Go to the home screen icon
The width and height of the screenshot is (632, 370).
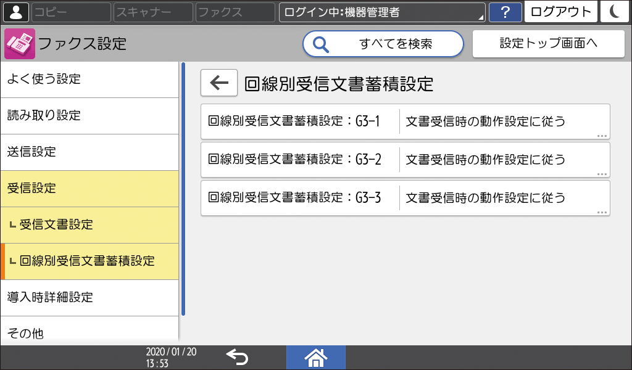tap(315, 356)
